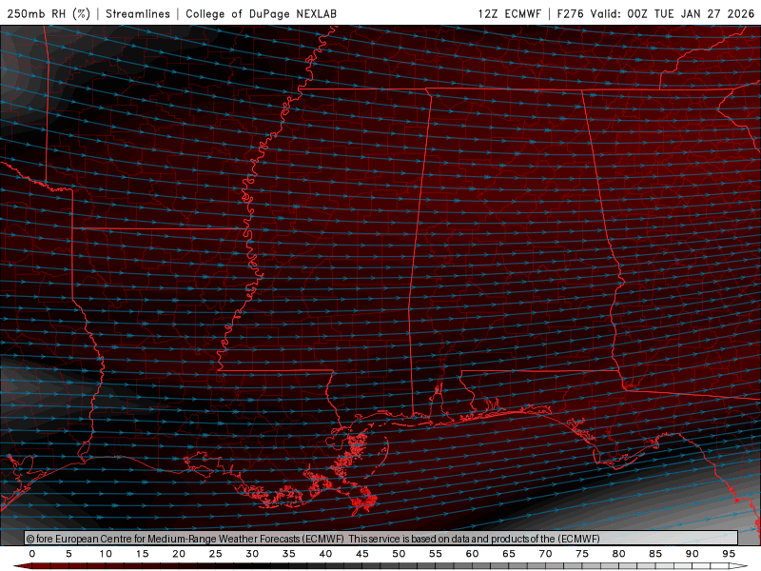
Task: Click the "20" label on RH scale
Action: [x=179, y=554]
